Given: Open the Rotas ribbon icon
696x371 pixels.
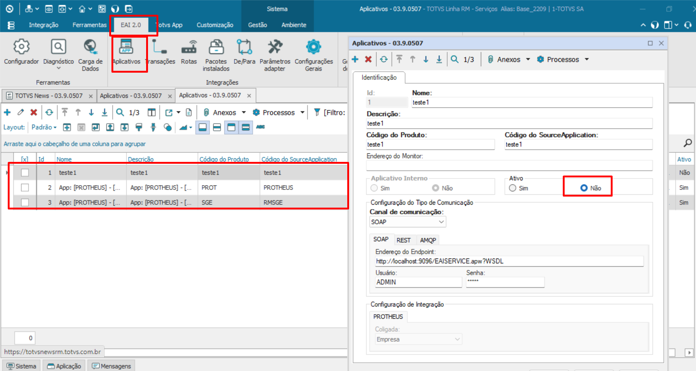Looking at the screenshot, I should [189, 52].
